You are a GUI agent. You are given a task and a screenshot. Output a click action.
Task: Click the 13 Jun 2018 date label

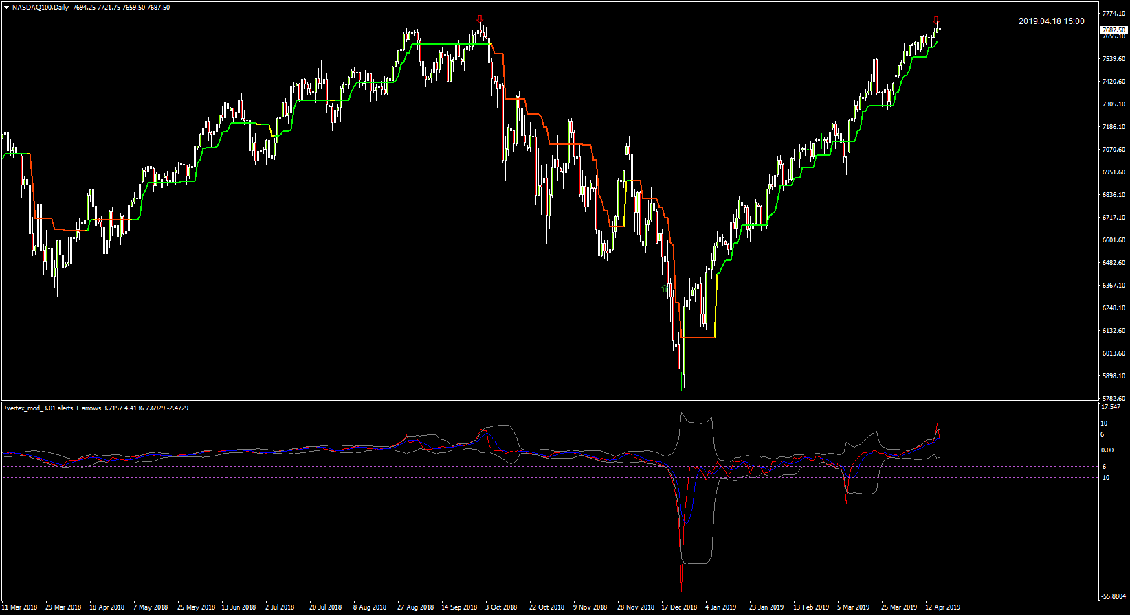click(239, 607)
